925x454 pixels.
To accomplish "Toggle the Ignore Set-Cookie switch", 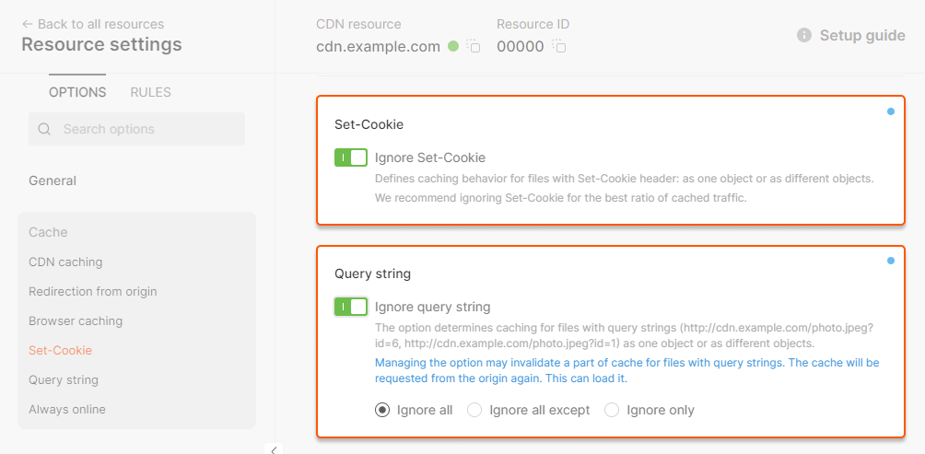I will click(351, 157).
